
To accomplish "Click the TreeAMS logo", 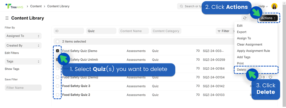I will (x=15, y=6).
